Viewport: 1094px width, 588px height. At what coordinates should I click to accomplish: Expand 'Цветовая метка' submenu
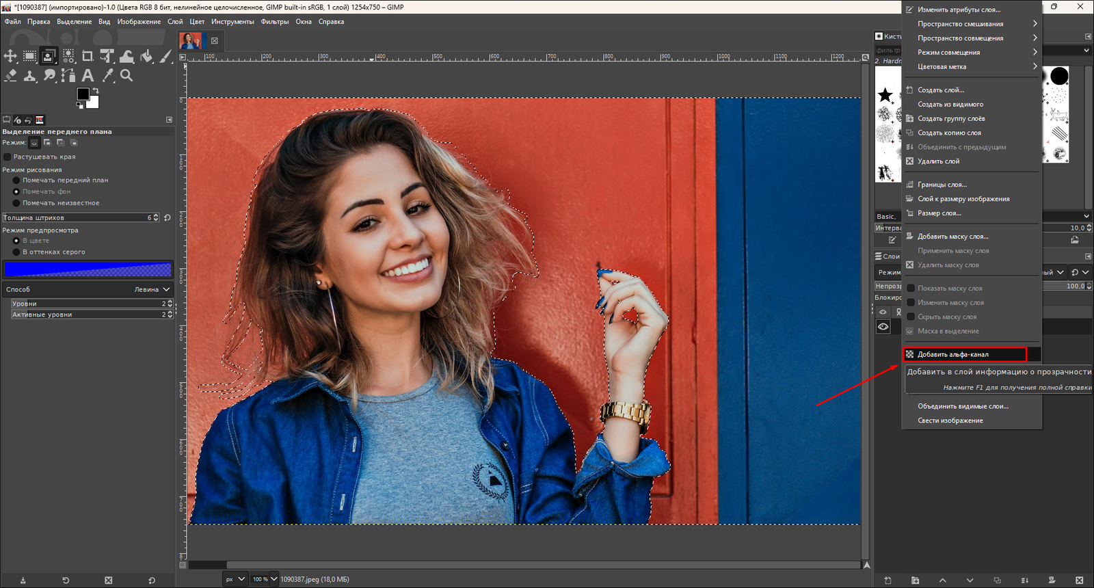(x=972, y=67)
